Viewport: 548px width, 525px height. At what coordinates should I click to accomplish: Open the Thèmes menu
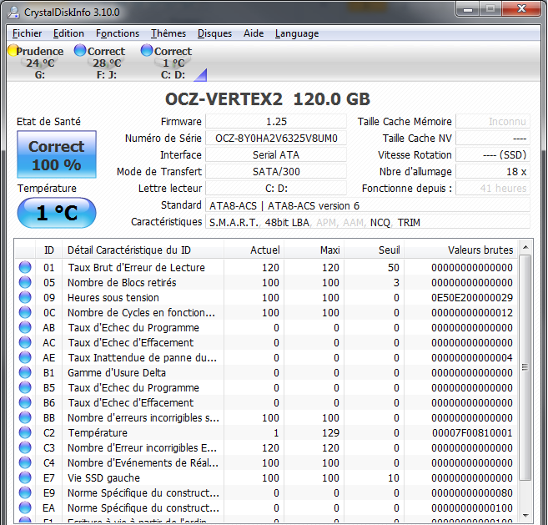[168, 33]
